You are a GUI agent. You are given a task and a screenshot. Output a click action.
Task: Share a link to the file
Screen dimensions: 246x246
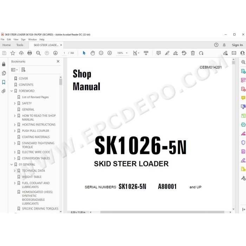225,53
